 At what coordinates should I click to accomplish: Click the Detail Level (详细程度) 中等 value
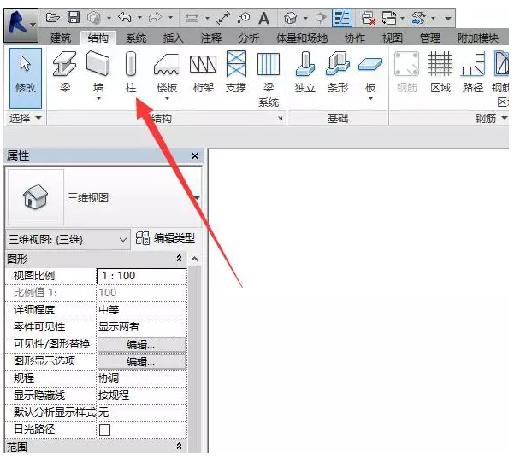click(141, 310)
